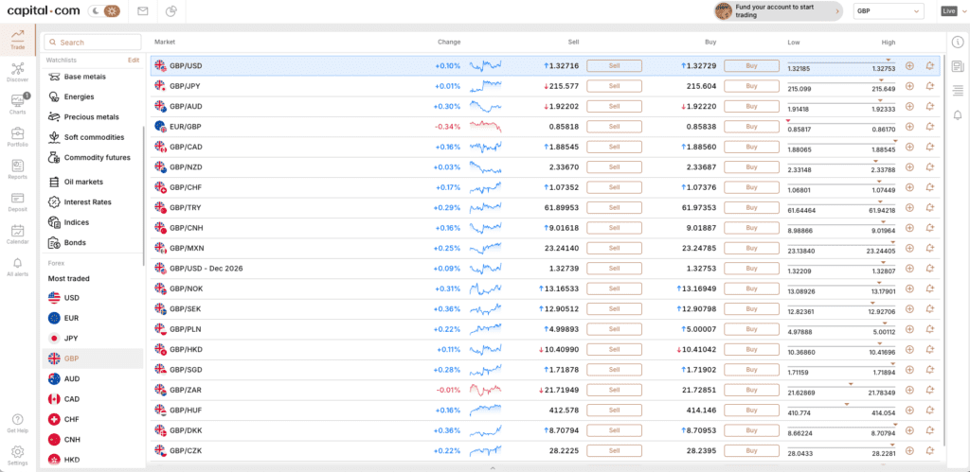This screenshot has width=970, height=472.
Task: Add GBP/JPY to watchlist with plus icon
Action: (x=909, y=86)
